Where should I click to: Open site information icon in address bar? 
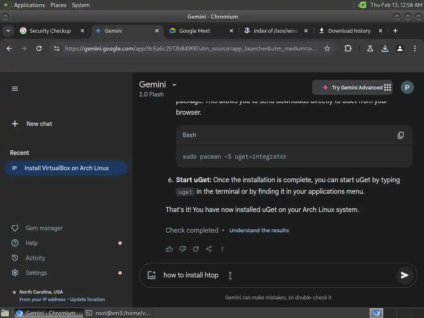click(56, 48)
